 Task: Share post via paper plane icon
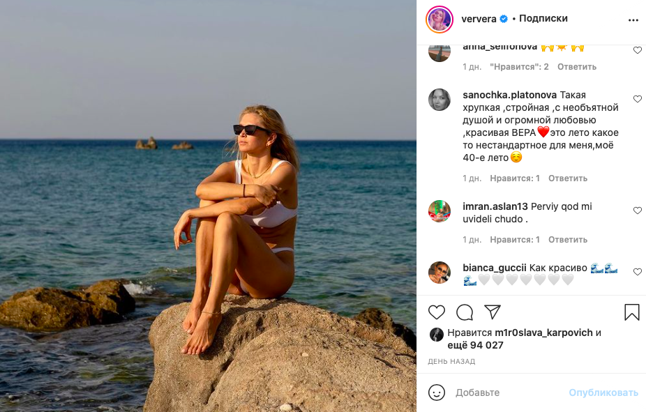[x=493, y=312]
